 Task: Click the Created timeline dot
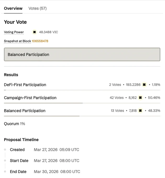pyautogui.click(x=5, y=150)
